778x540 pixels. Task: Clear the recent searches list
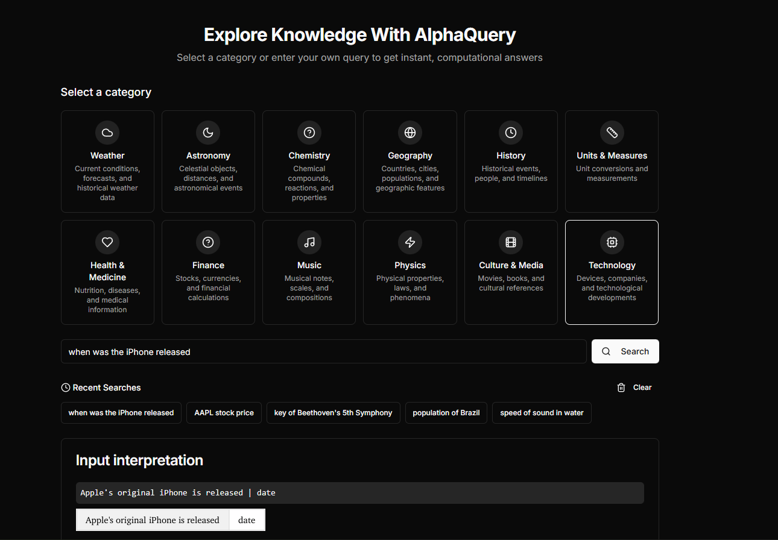tap(634, 388)
